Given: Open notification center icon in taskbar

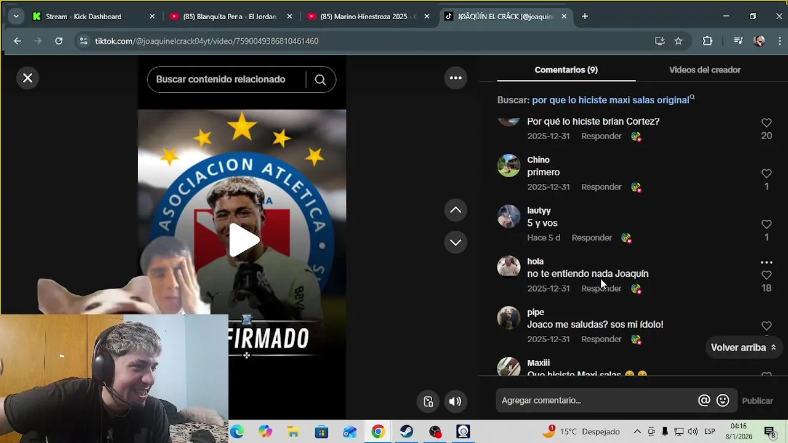Looking at the screenshot, I should pyautogui.click(x=770, y=432).
